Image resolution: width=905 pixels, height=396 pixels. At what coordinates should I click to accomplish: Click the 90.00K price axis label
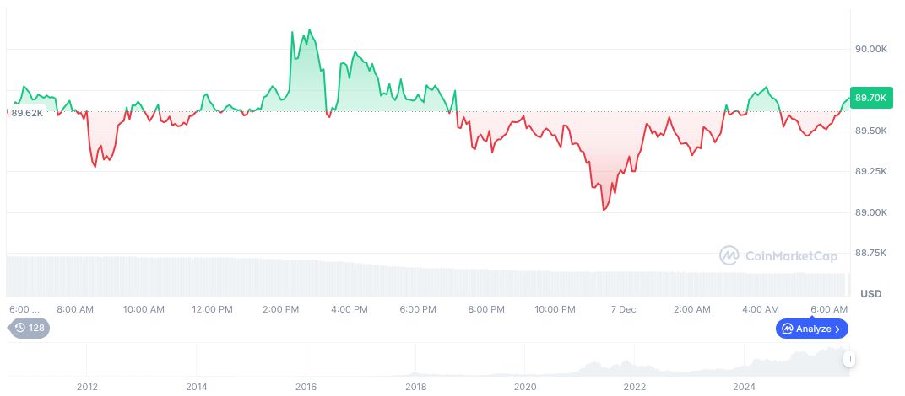point(871,50)
